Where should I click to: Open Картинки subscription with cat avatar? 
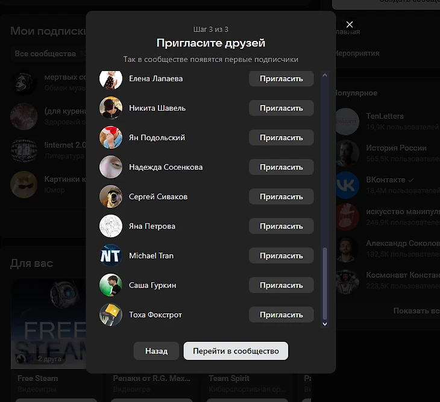point(24,185)
